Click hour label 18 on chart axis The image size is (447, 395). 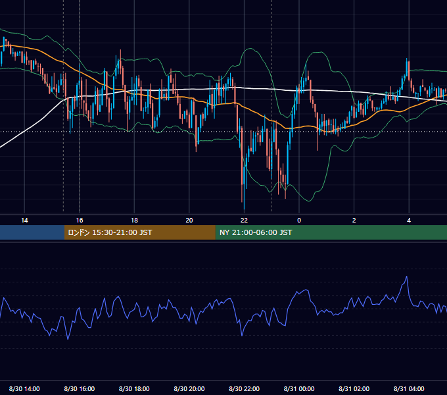coord(134,221)
